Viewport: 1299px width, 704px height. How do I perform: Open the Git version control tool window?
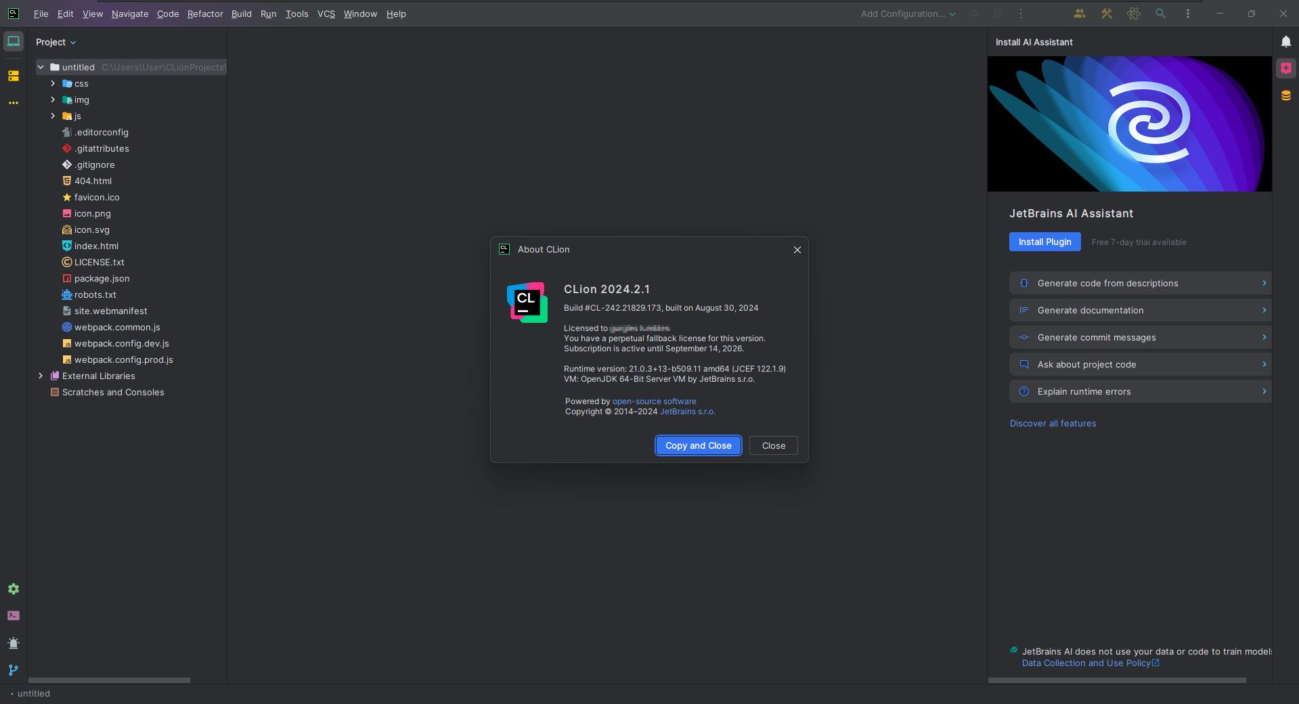click(14, 670)
